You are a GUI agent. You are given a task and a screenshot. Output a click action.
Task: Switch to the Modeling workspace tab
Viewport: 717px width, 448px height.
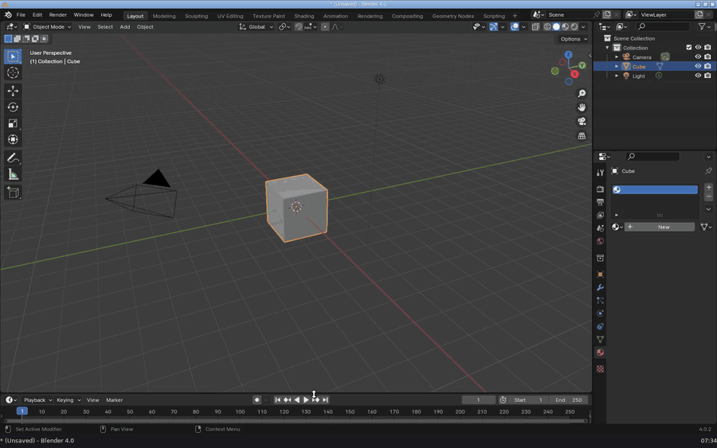(163, 16)
